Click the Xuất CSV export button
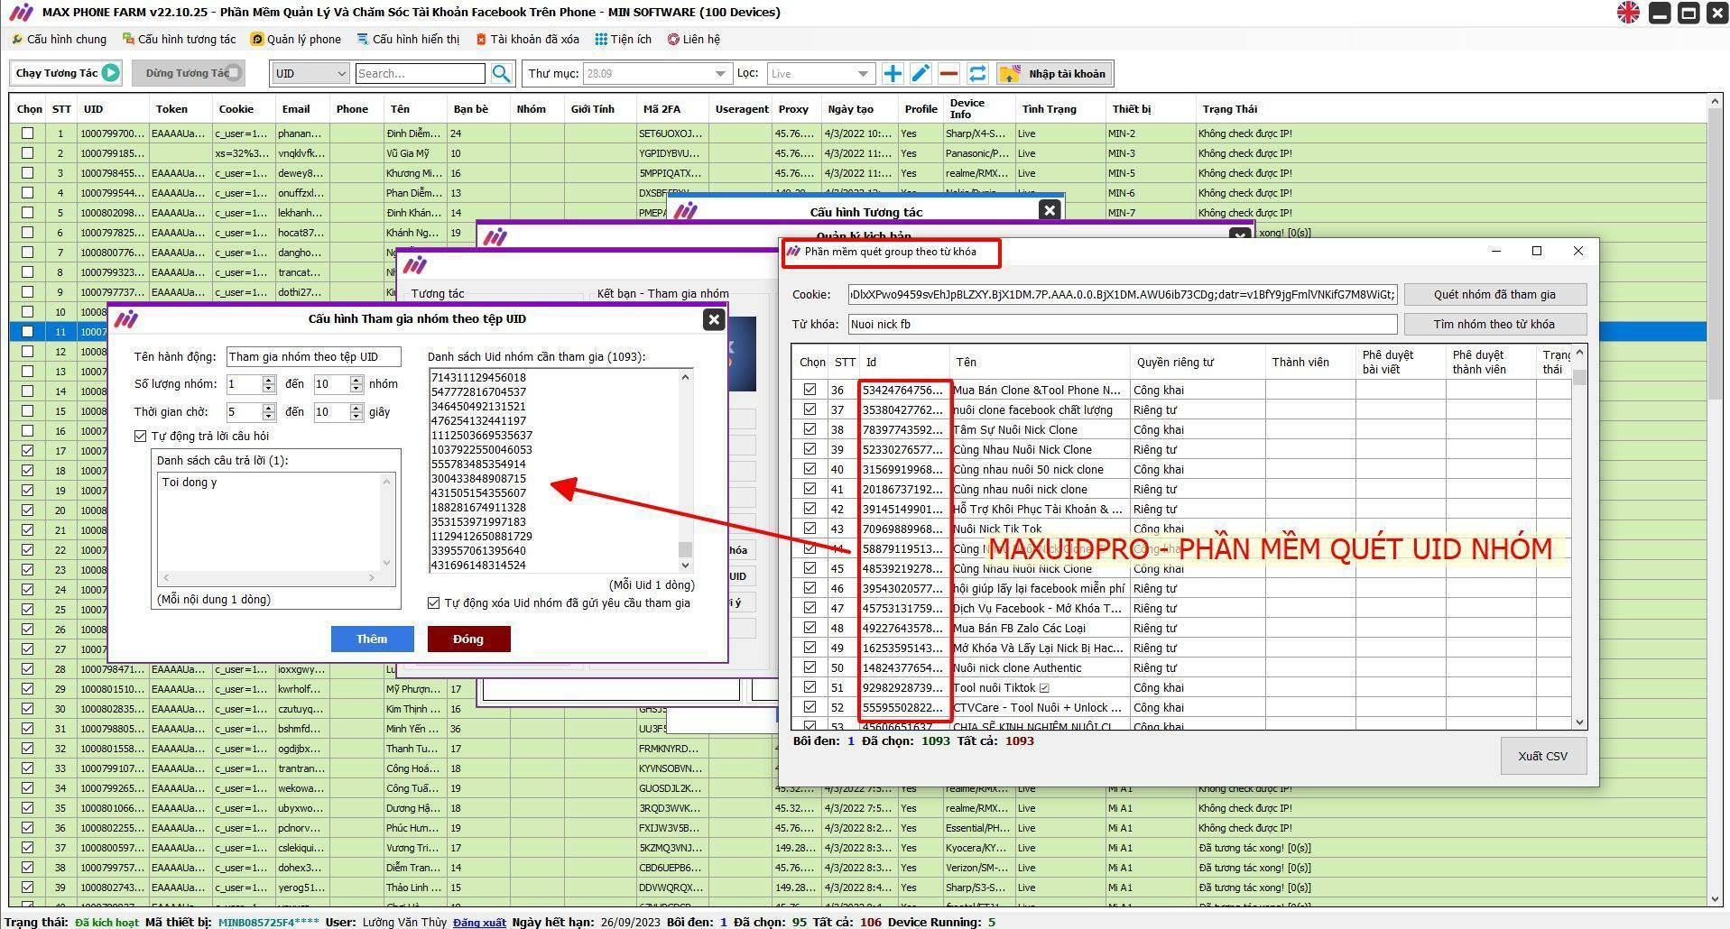The width and height of the screenshot is (1730, 929). click(1541, 756)
